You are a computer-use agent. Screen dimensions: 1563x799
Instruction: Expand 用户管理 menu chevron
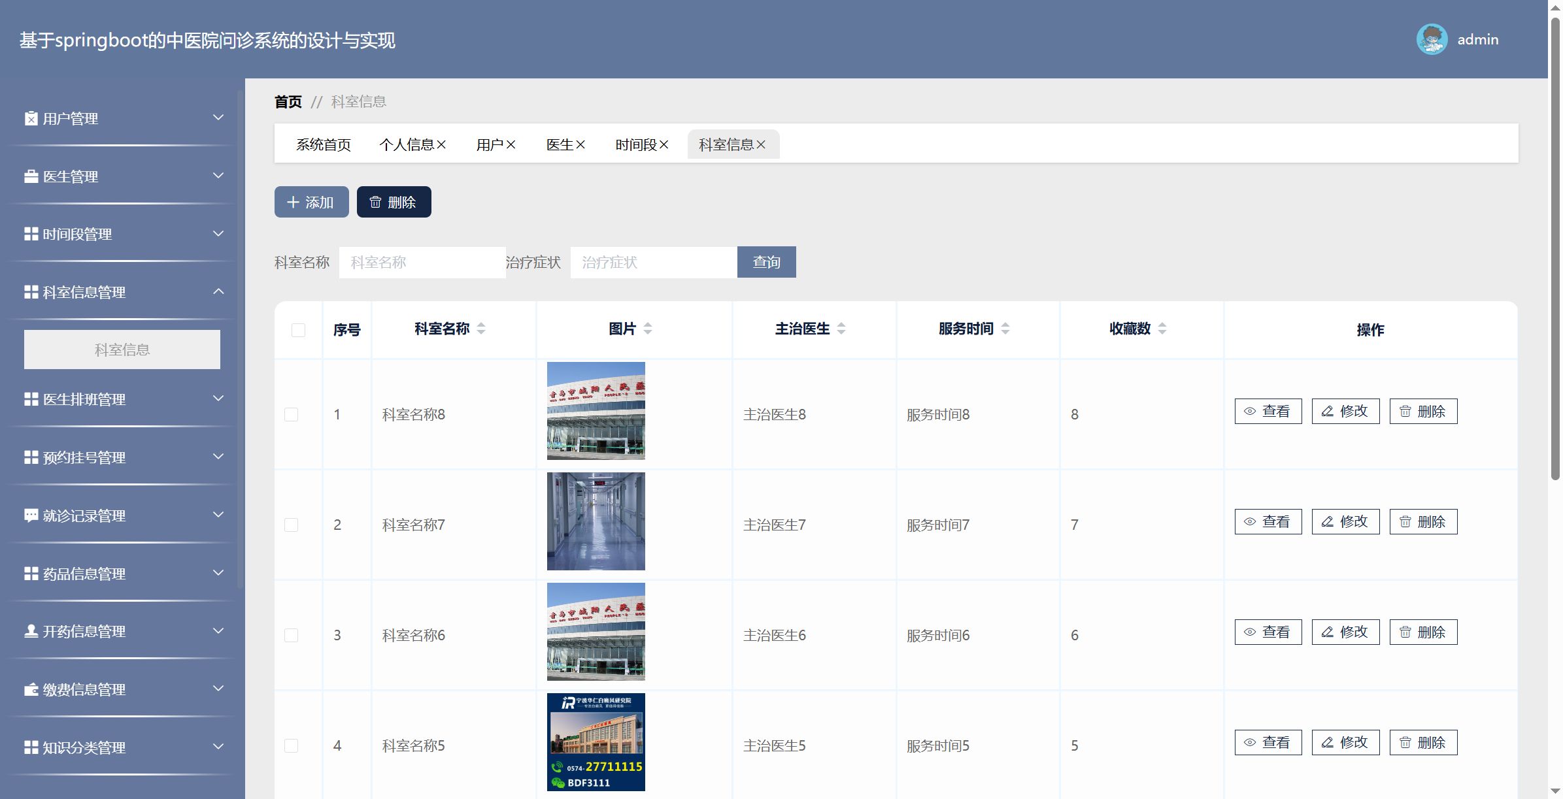218,118
